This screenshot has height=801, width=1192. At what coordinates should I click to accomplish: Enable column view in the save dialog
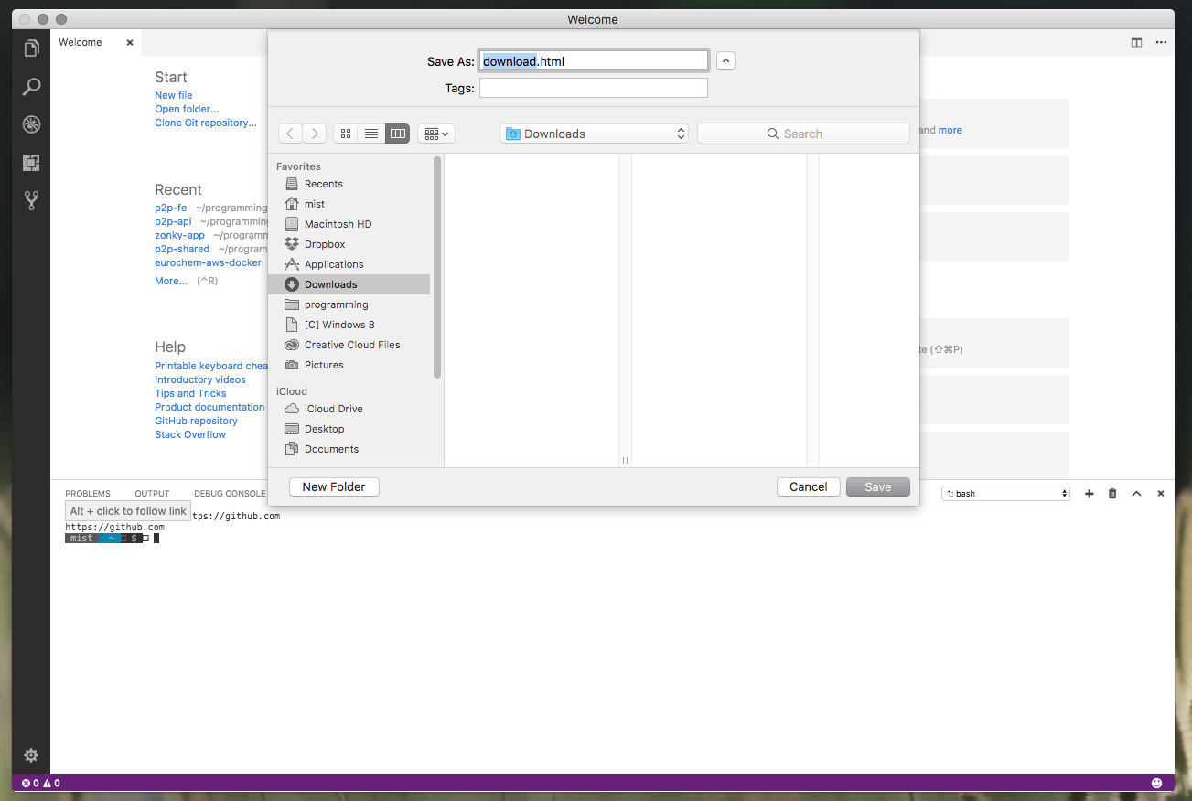[397, 133]
